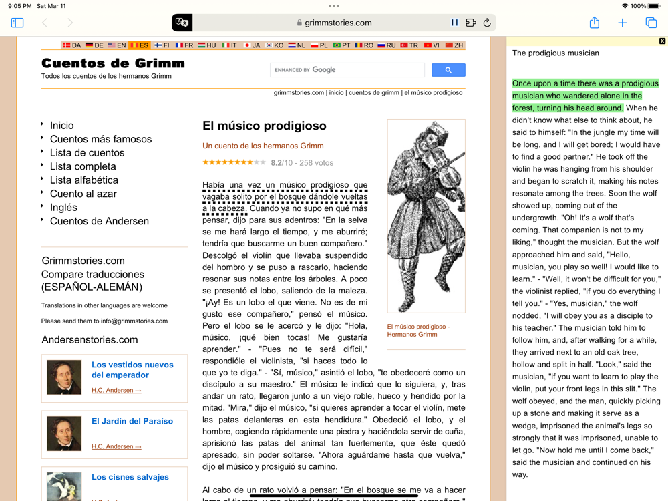Open Cuentos más famosos menu item
This screenshot has width=668, height=501.
click(x=101, y=139)
